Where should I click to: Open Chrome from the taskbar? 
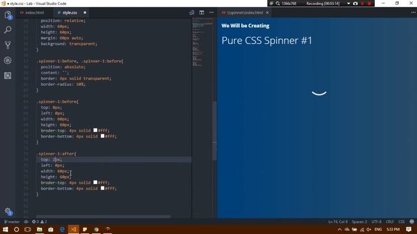coord(96,229)
